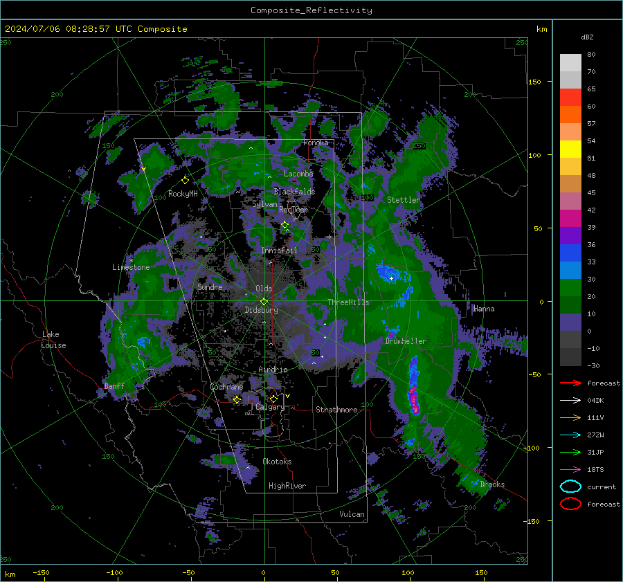This screenshot has width=623, height=582.
Task: Click the RedDeer map label
Action: click(294, 210)
